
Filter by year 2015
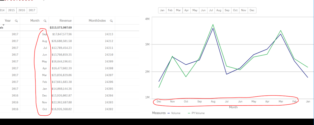click(11, 10)
